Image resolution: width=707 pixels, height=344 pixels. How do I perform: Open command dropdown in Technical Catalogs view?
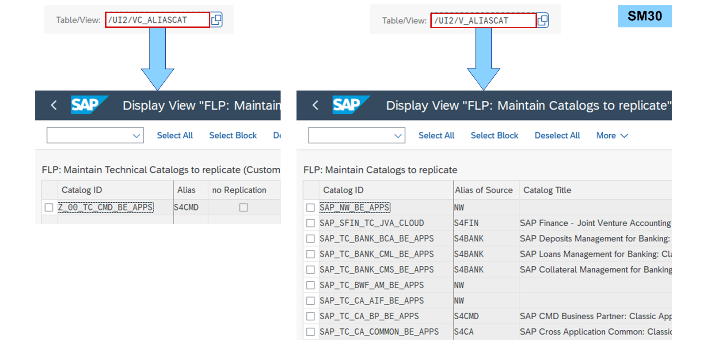(95, 135)
